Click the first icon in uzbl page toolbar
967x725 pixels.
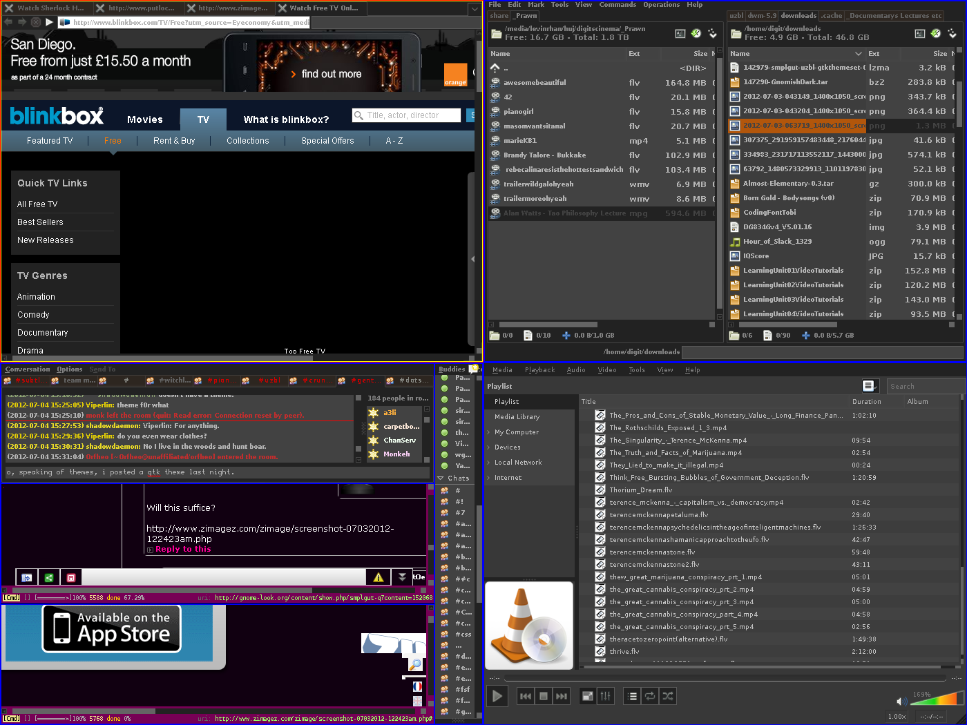click(27, 577)
